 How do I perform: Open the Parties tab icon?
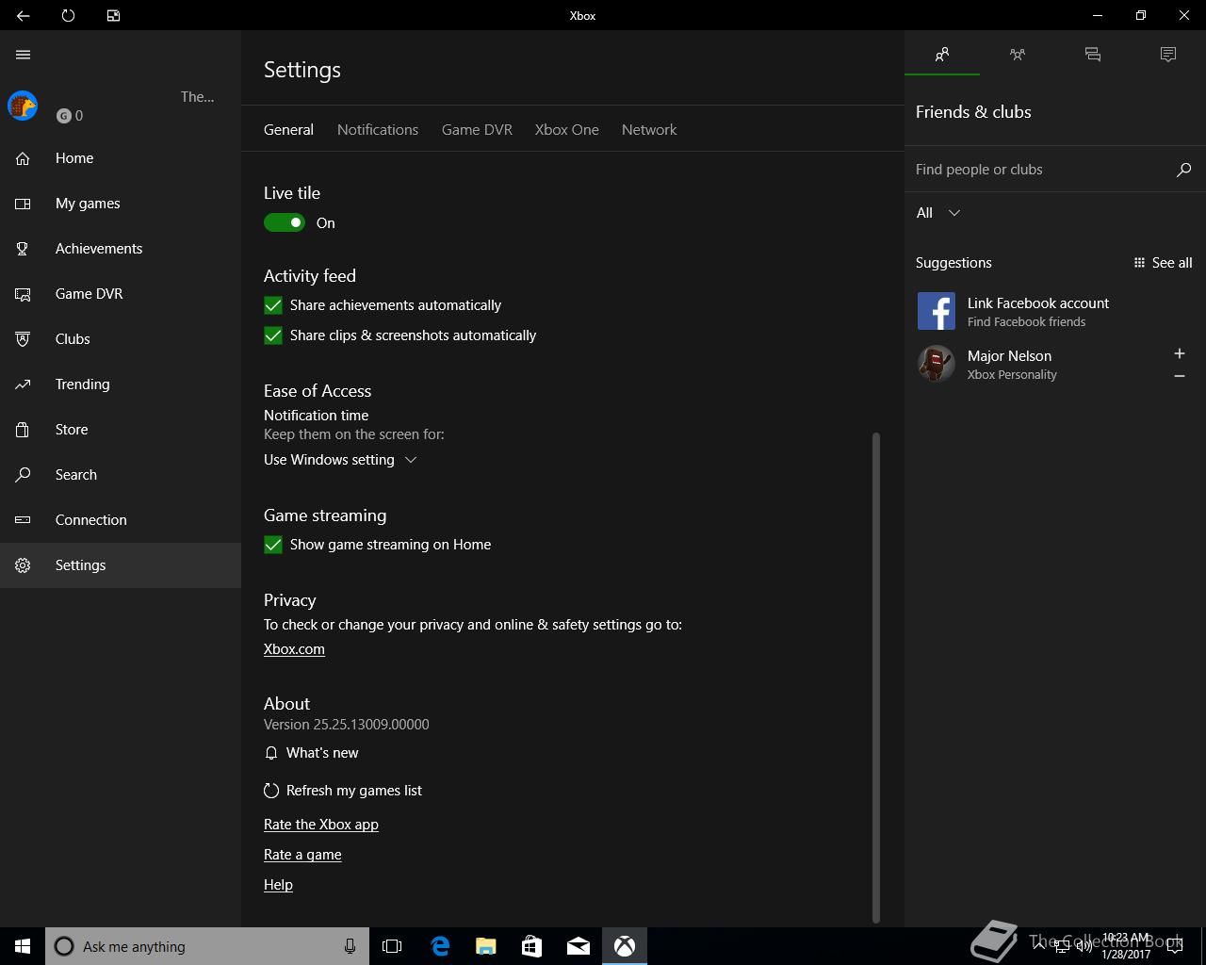[1018, 55]
